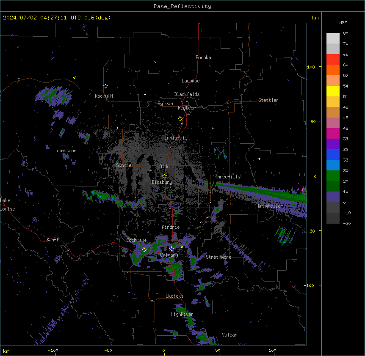Image resolution: width=365 pixels, height=356 pixels.
Task: Click the Calgary label
Action: point(169,255)
